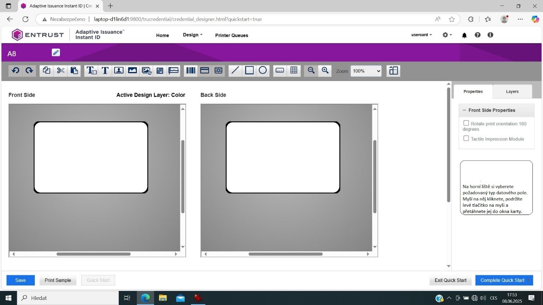Viewport: 543px width, 305px height.
Task: Open Printer Queues page
Action: coord(231,35)
